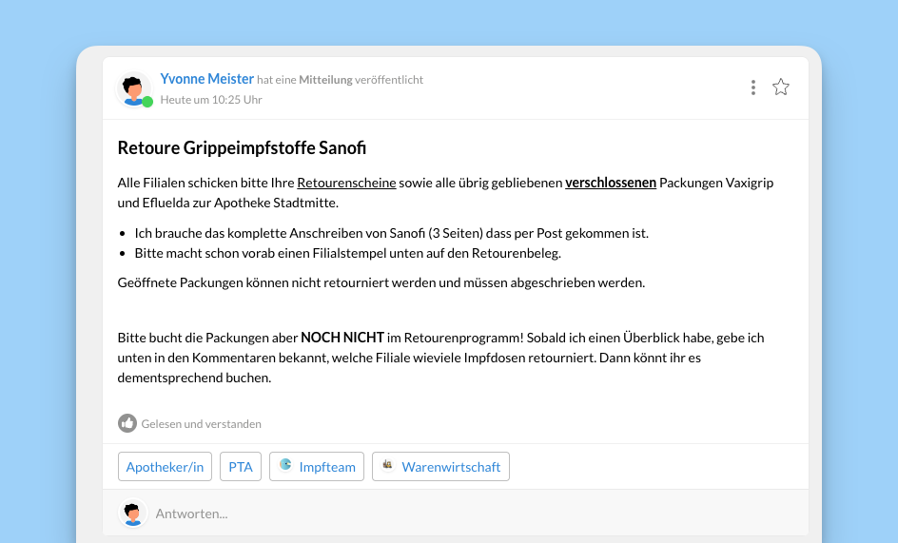Open Yvonne Meister's profile name link
898x543 pixels.
click(x=206, y=80)
